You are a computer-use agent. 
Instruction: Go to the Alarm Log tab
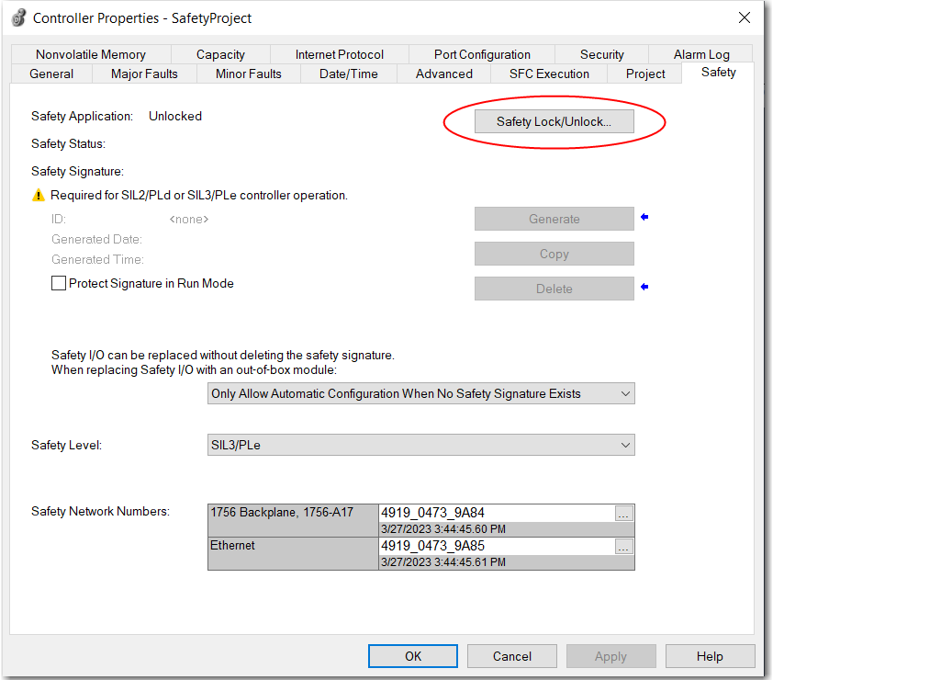[701, 54]
